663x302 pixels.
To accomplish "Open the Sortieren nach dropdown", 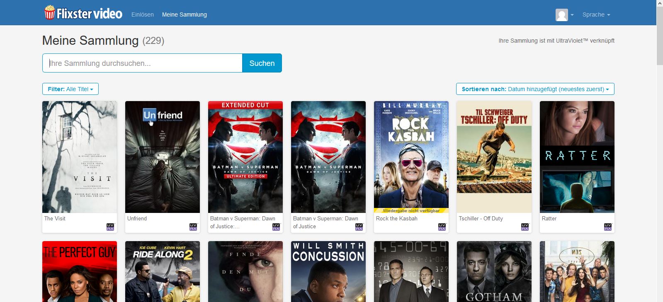I will coord(535,89).
